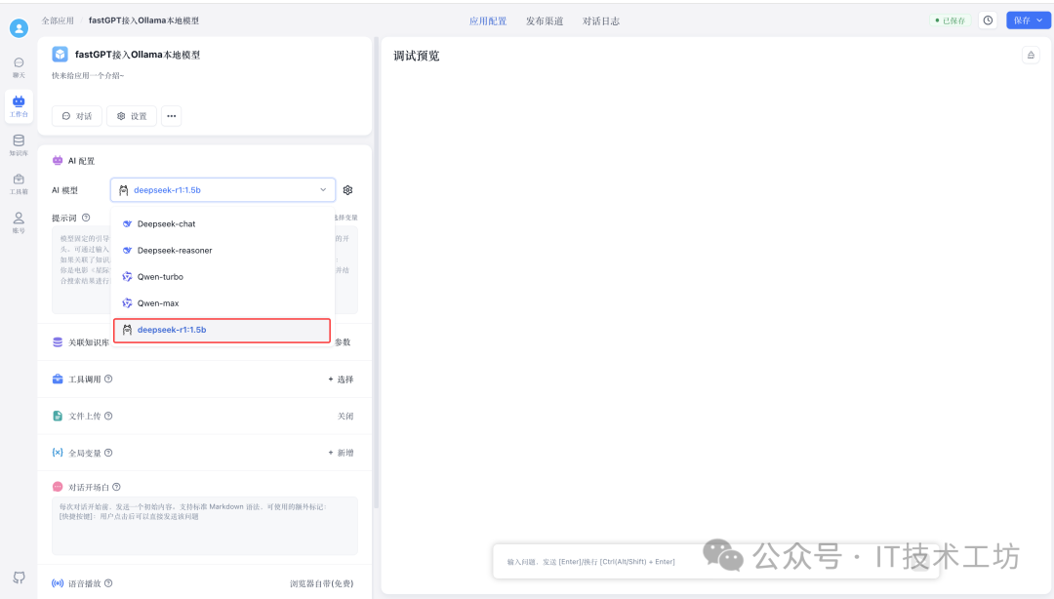Click the app cube logo icon

coord(60,54)
